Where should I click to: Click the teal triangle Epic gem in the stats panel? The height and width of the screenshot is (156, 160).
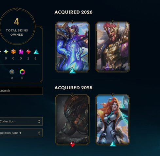36,52
